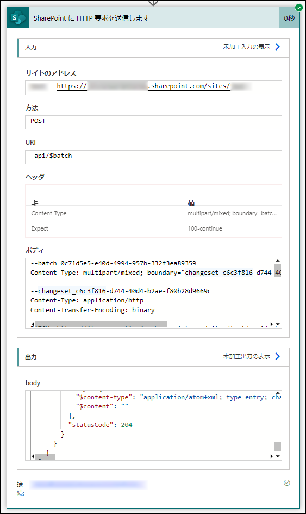
Task: Click the green success checkmark badge
Action: [x=298, y=7]
